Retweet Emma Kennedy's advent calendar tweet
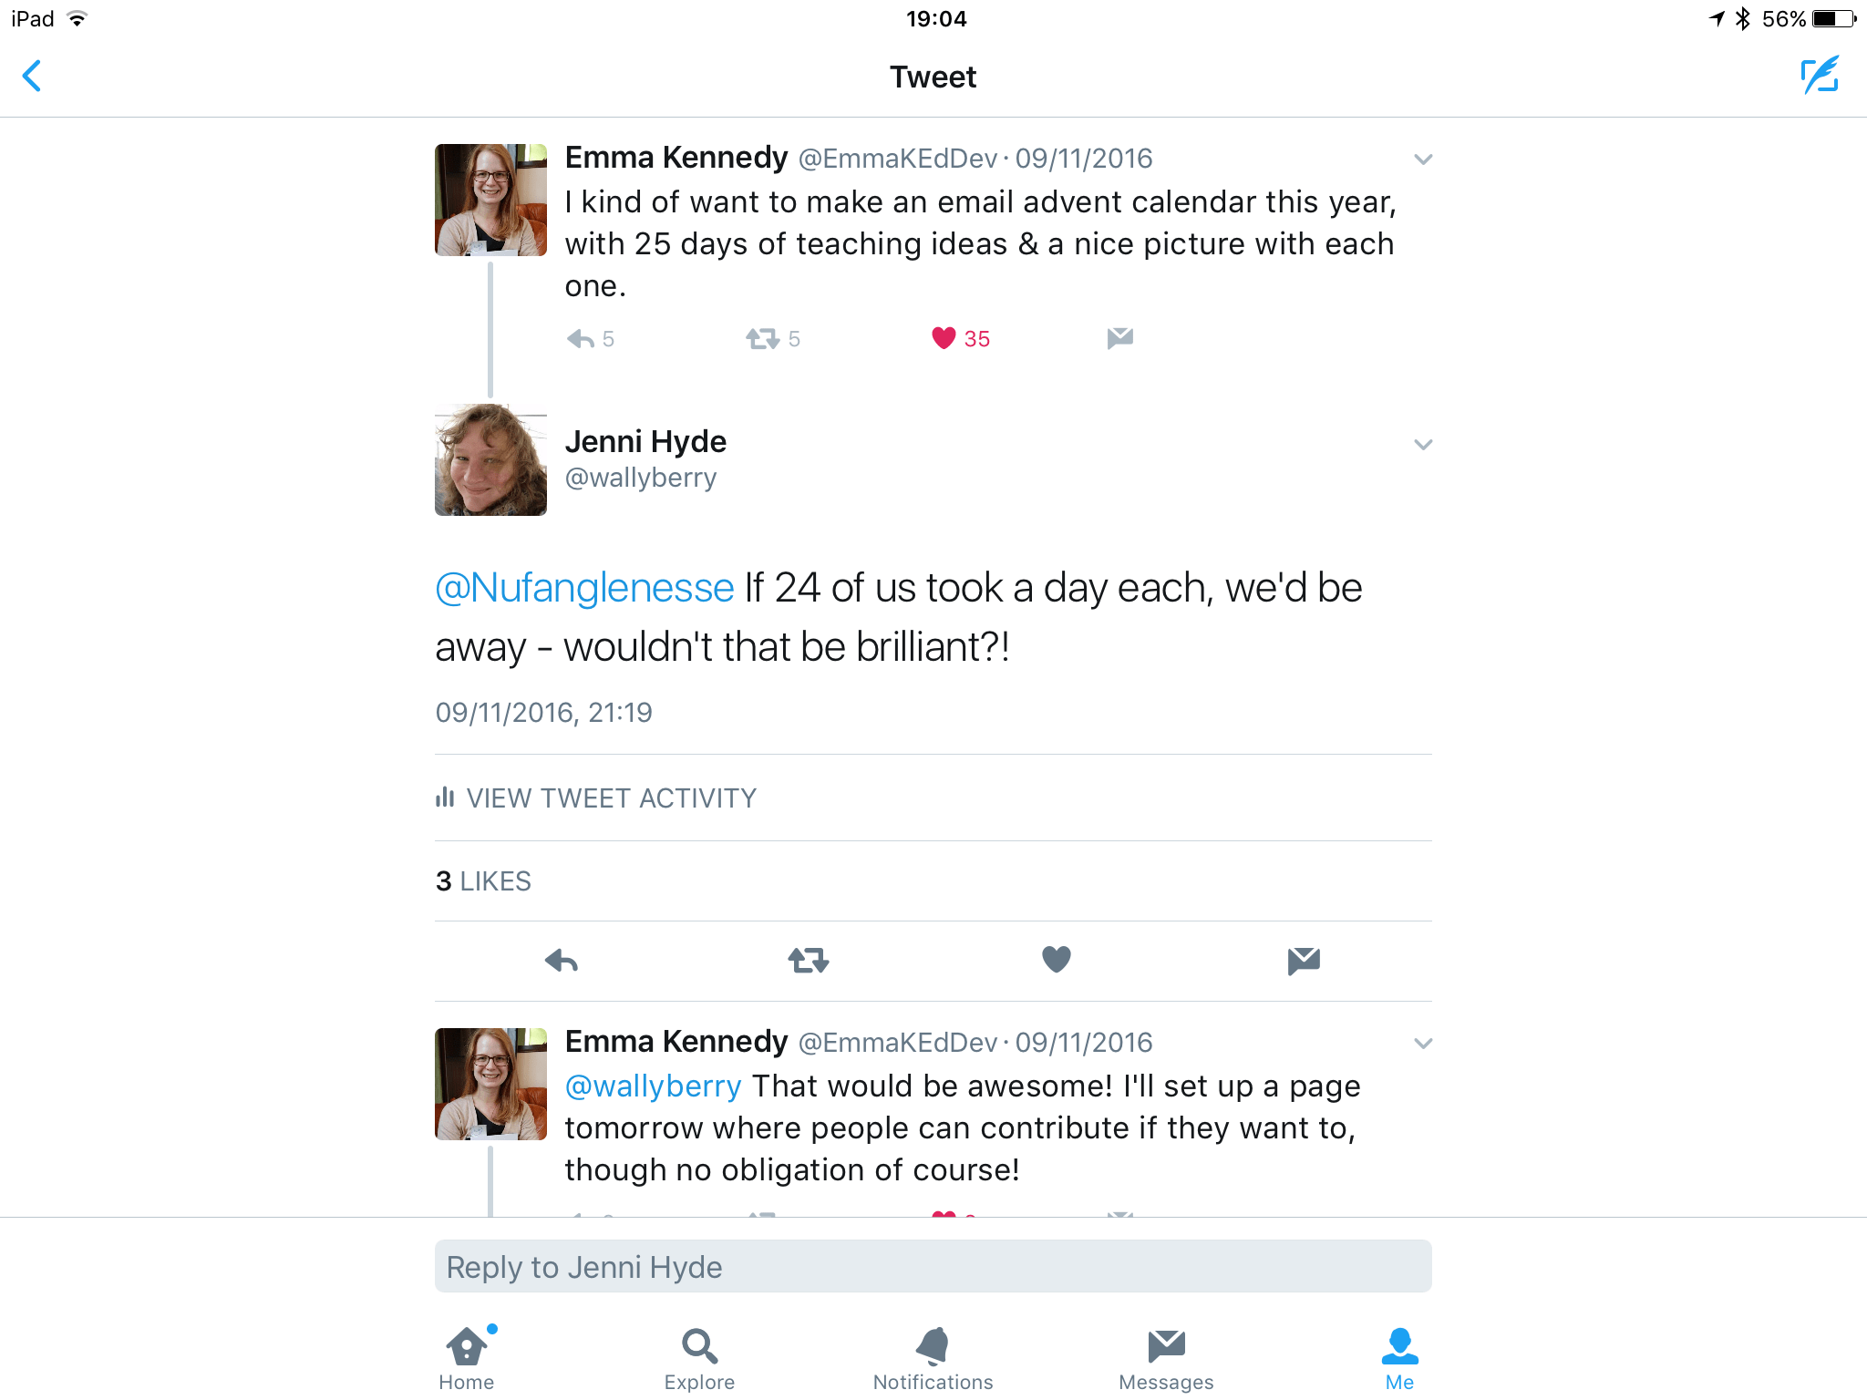This screenshot has width=1867, height=1400. pyautogui.click(x=762, y=339)
